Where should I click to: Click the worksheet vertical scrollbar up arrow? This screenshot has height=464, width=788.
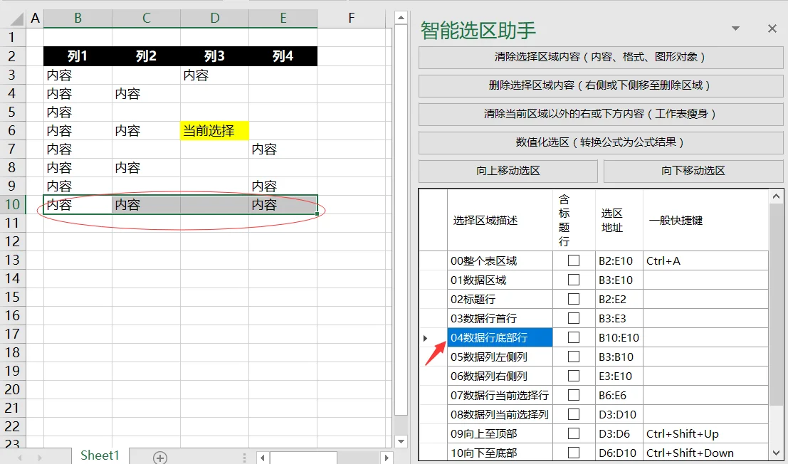(x=401, y=18)
